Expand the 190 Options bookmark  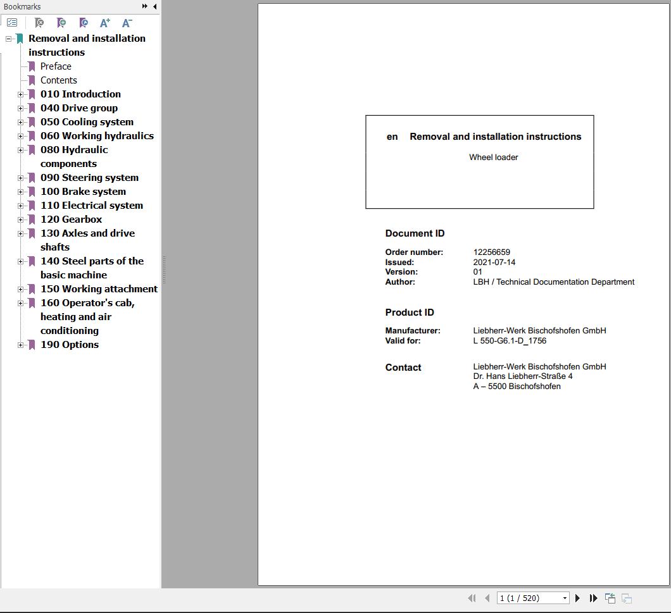point(20,345)
